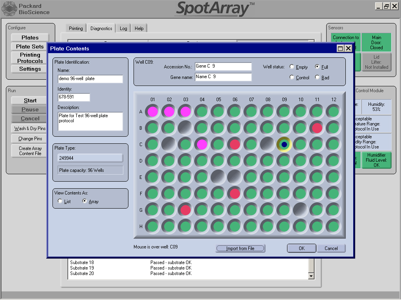Maximize the Plate Contents dialog
401x300 pixels.
(340, 48)
